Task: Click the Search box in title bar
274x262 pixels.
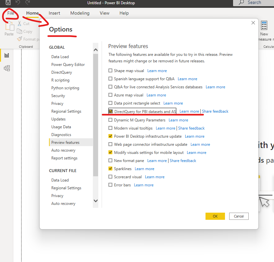Action: 254,3
